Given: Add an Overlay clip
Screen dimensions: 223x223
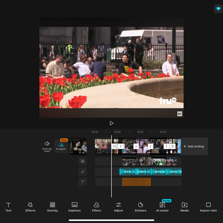Looking at the screenshot, I should [x=52, y=207].
